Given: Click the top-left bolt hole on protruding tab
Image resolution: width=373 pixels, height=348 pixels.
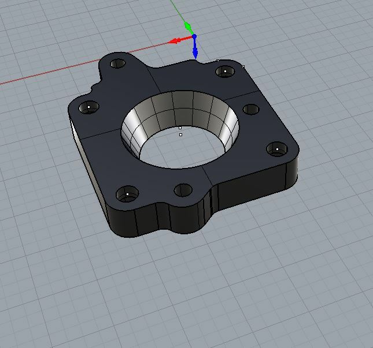Looking at the screenshot, I should [118, 63].
